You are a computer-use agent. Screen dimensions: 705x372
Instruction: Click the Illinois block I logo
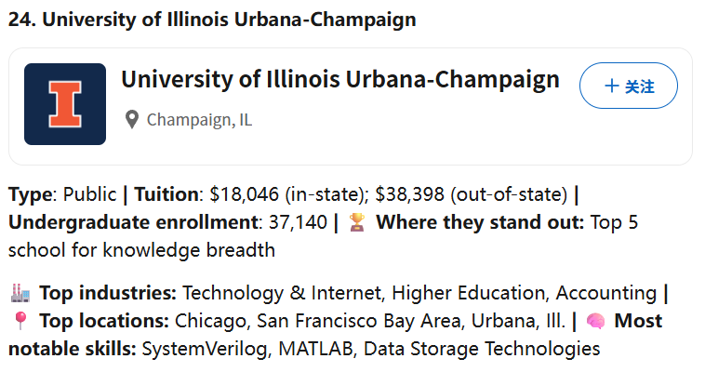pyautogui.click(x=65, y=104)
